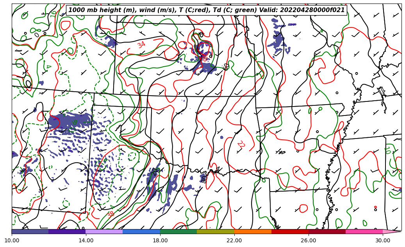Image resolution: width=405 pixels, height=247 pixels.
Task: Select the dark indigo 12–14 colorbar segment
Action: [x=67, y=231]
